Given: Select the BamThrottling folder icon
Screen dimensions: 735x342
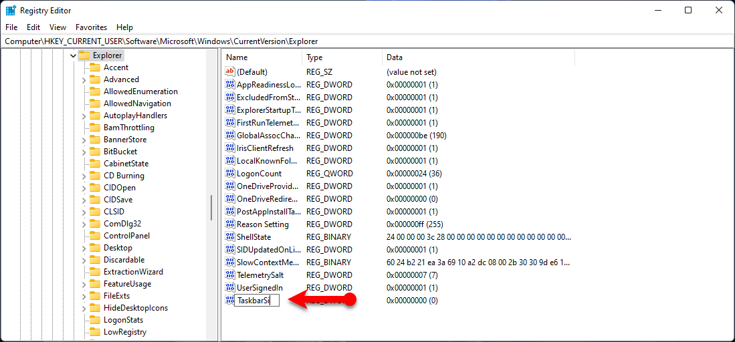Looking at the screenshot, I should pyautogui.click(x=95, y=128).
